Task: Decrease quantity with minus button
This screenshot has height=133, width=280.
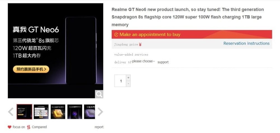Action: (x=128, y=84)
